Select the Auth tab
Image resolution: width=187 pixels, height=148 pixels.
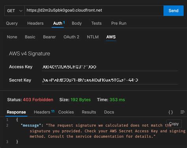click(58, 23)
